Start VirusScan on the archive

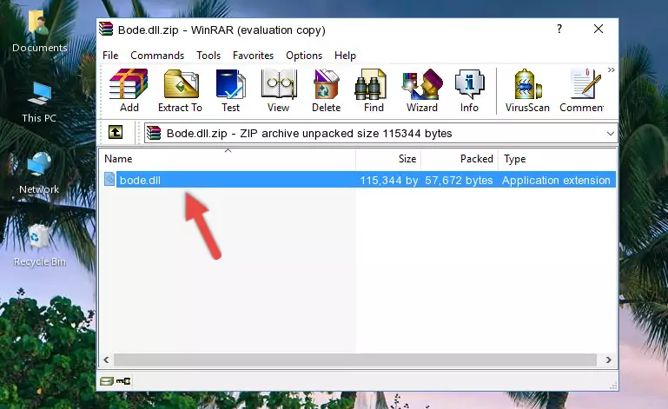pyautogui.click(x=527, y=91)
